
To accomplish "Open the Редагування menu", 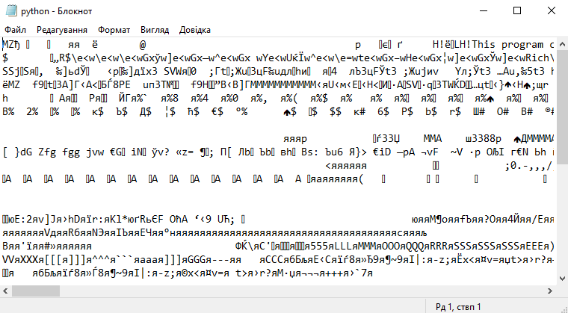I will [x=62, y=30].
